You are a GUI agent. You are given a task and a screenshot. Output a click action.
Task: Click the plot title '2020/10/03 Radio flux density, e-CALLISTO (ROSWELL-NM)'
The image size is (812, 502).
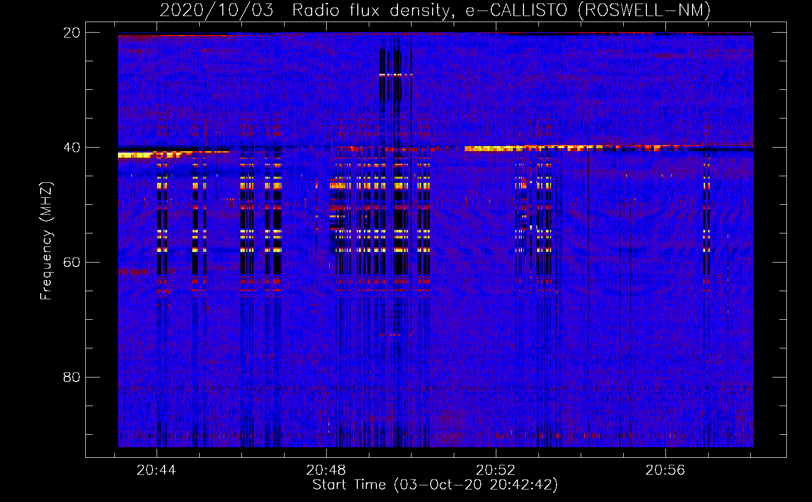(x=435, y=11)
